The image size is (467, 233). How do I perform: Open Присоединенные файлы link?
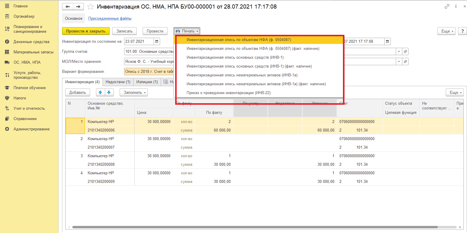click(x=110, y=18)
